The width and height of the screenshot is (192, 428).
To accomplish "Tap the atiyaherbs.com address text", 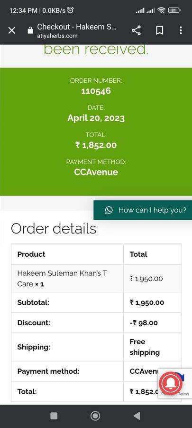I will pyautogui.click(x=57, y=36).
